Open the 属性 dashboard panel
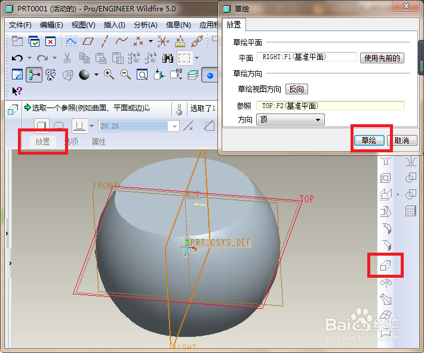The image size is (424, 353). 99,142
